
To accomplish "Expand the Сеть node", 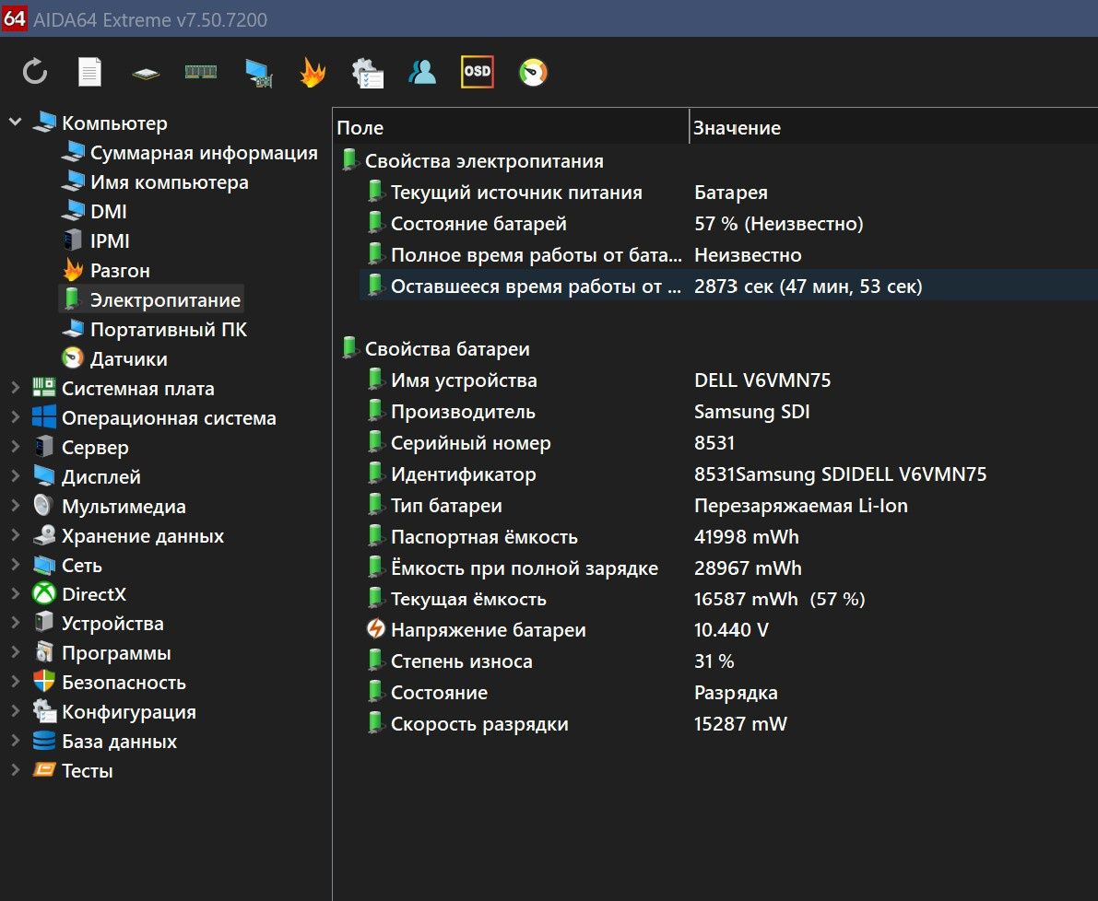I will pyautogui.click(x=15, y=565).
